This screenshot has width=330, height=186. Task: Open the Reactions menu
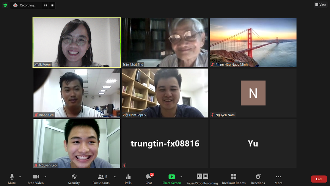click(258, 177)
